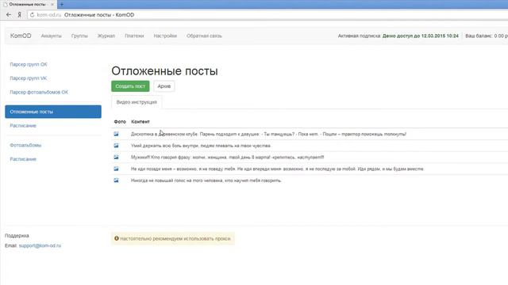Viewport: 508px width, 285px height.
Task: Open 'Парсер групп ОК' in sidebar
Action: 29,64
